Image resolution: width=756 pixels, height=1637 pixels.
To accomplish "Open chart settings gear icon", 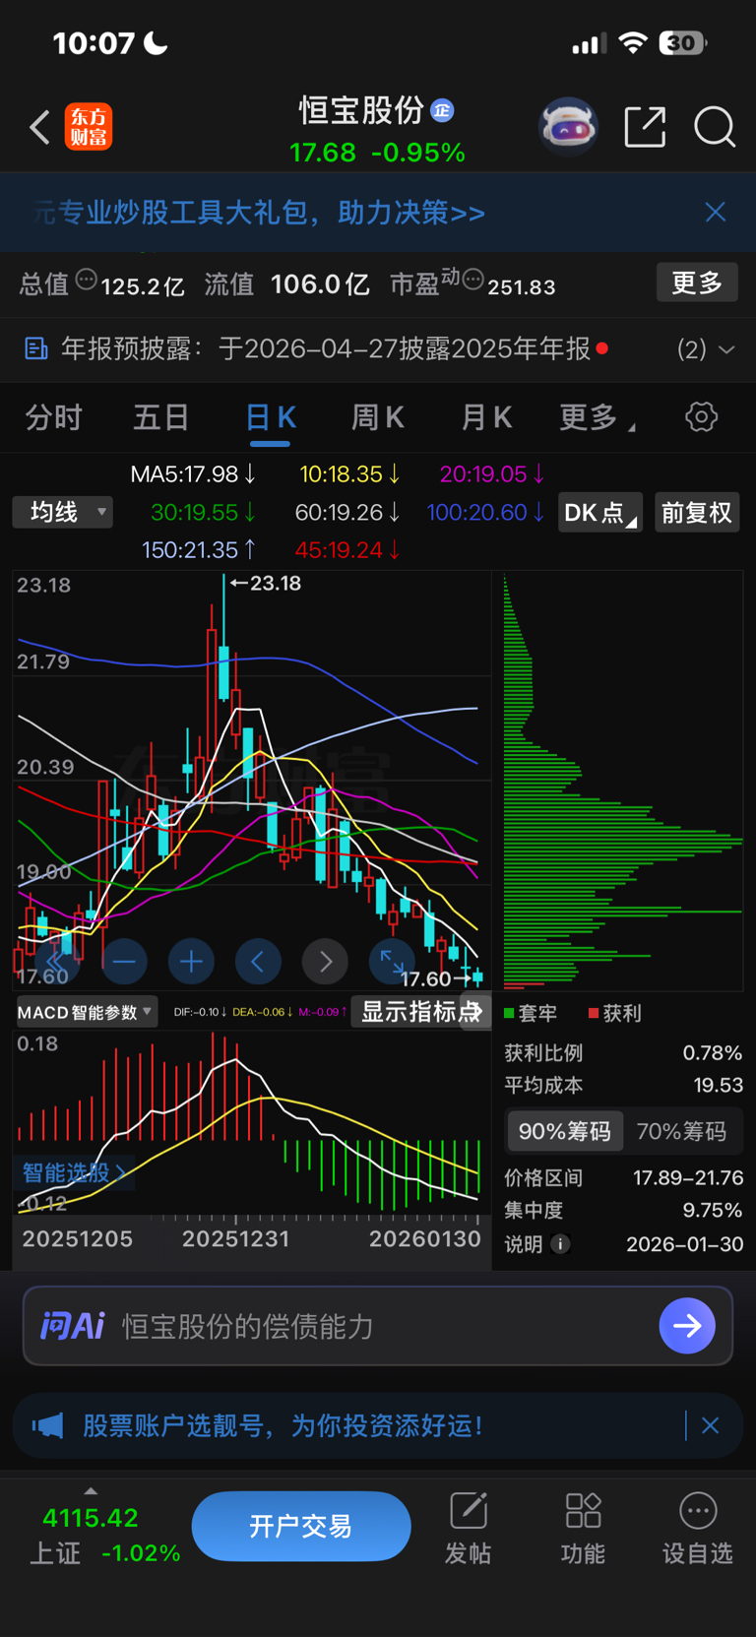I will (x=701, y=416).
